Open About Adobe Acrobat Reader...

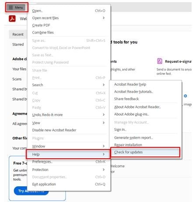coord(145,107)
